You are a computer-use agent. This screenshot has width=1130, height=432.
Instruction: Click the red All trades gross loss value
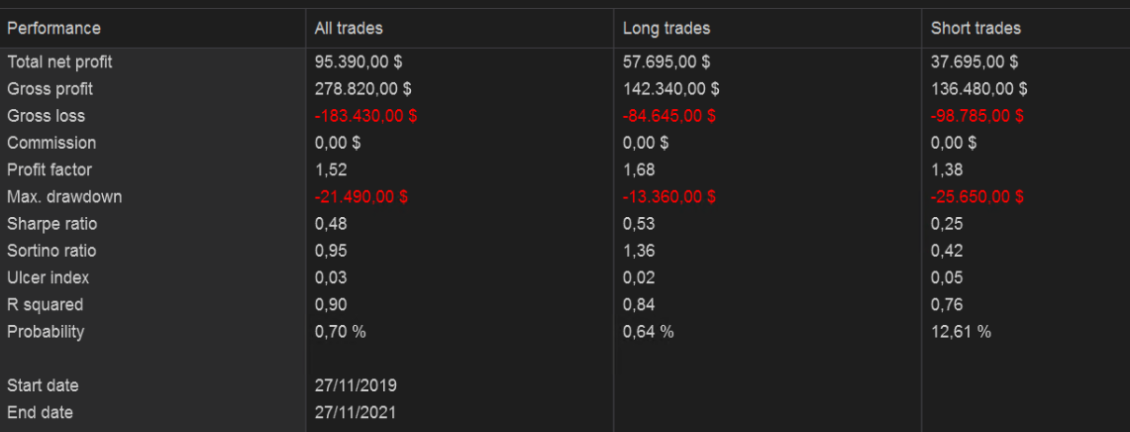pos(365,116)
